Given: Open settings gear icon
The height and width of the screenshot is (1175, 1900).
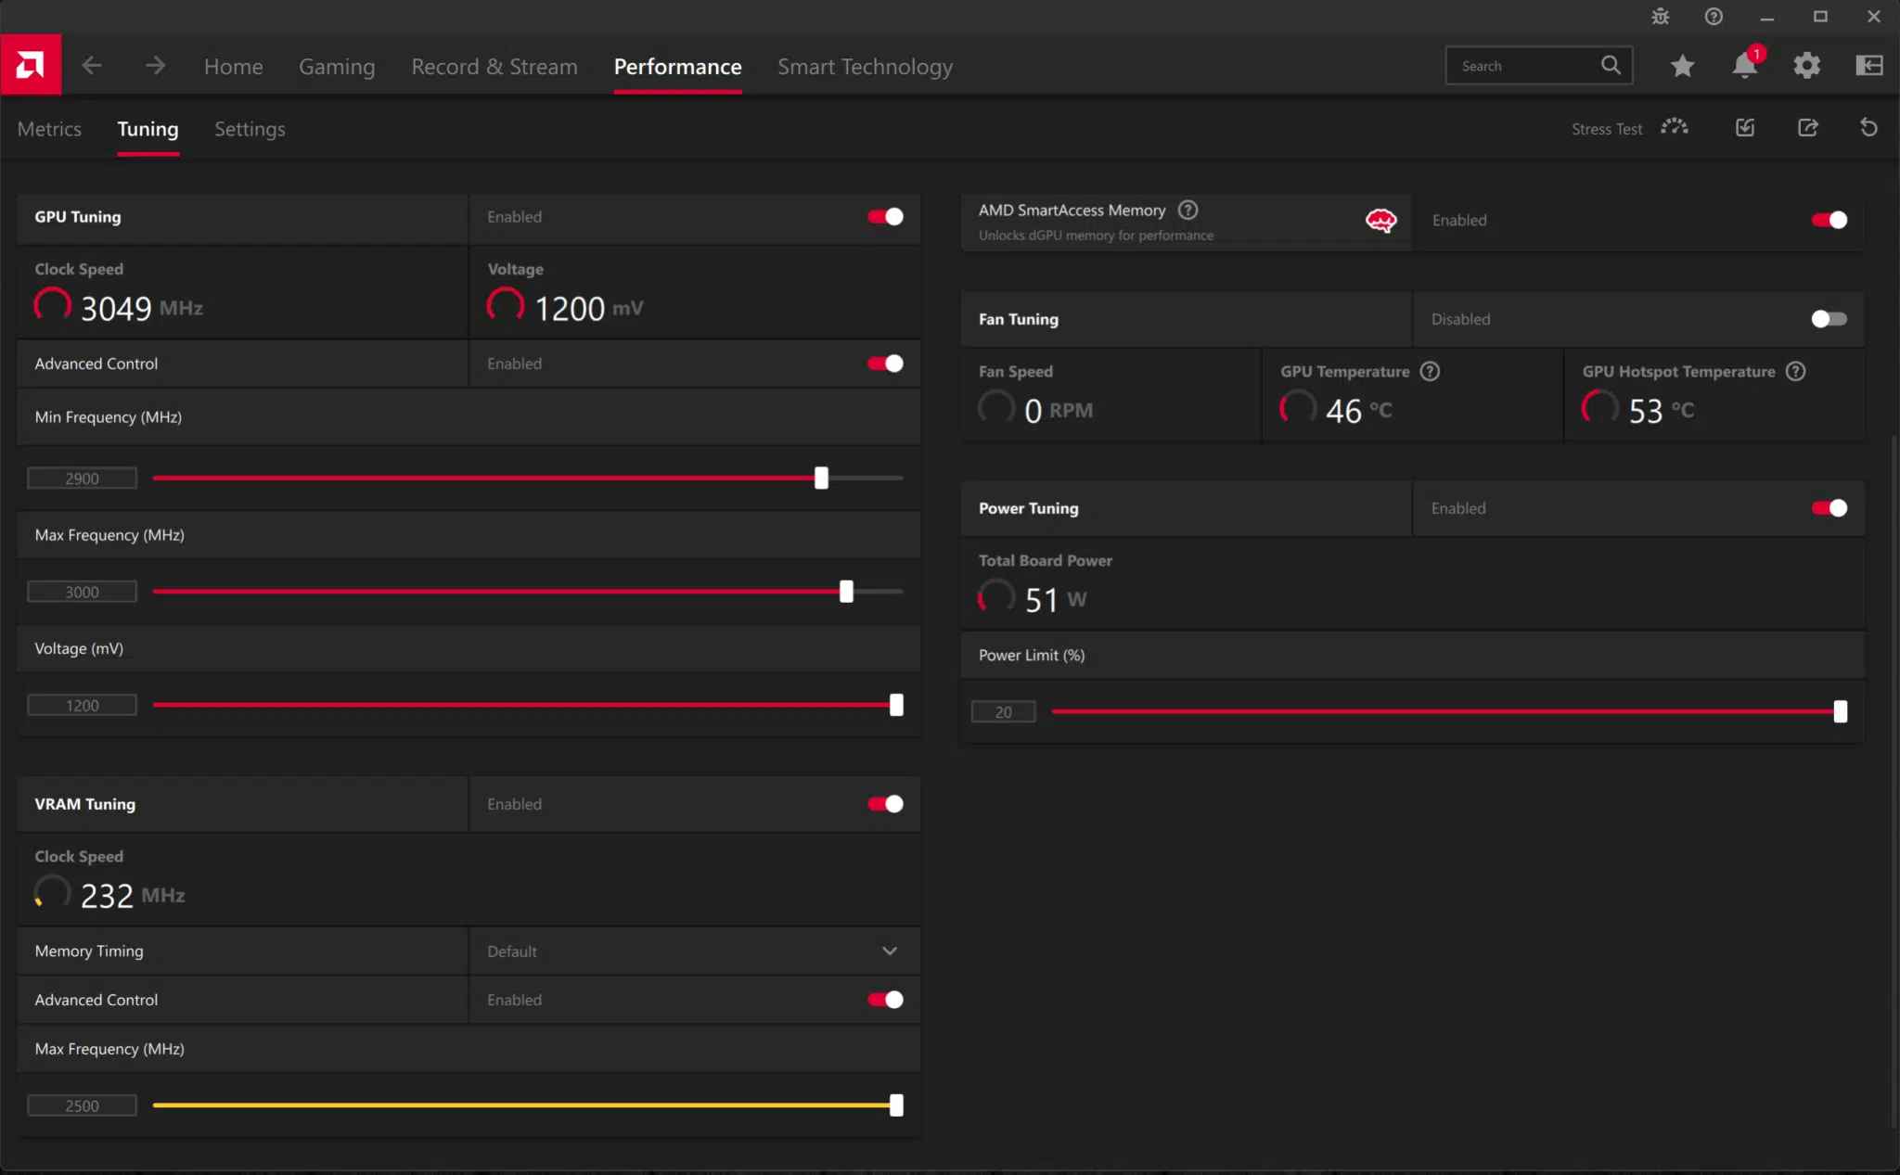Looking at the screenshot, I should click(1806, 66).
